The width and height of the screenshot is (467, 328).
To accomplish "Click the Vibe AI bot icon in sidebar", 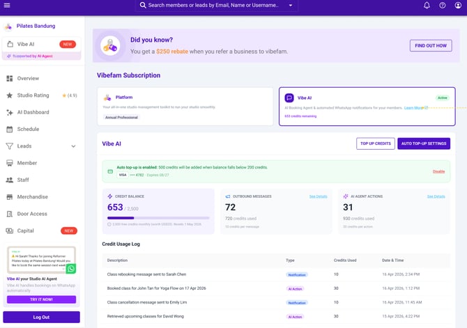I will [x=10, y=44].
